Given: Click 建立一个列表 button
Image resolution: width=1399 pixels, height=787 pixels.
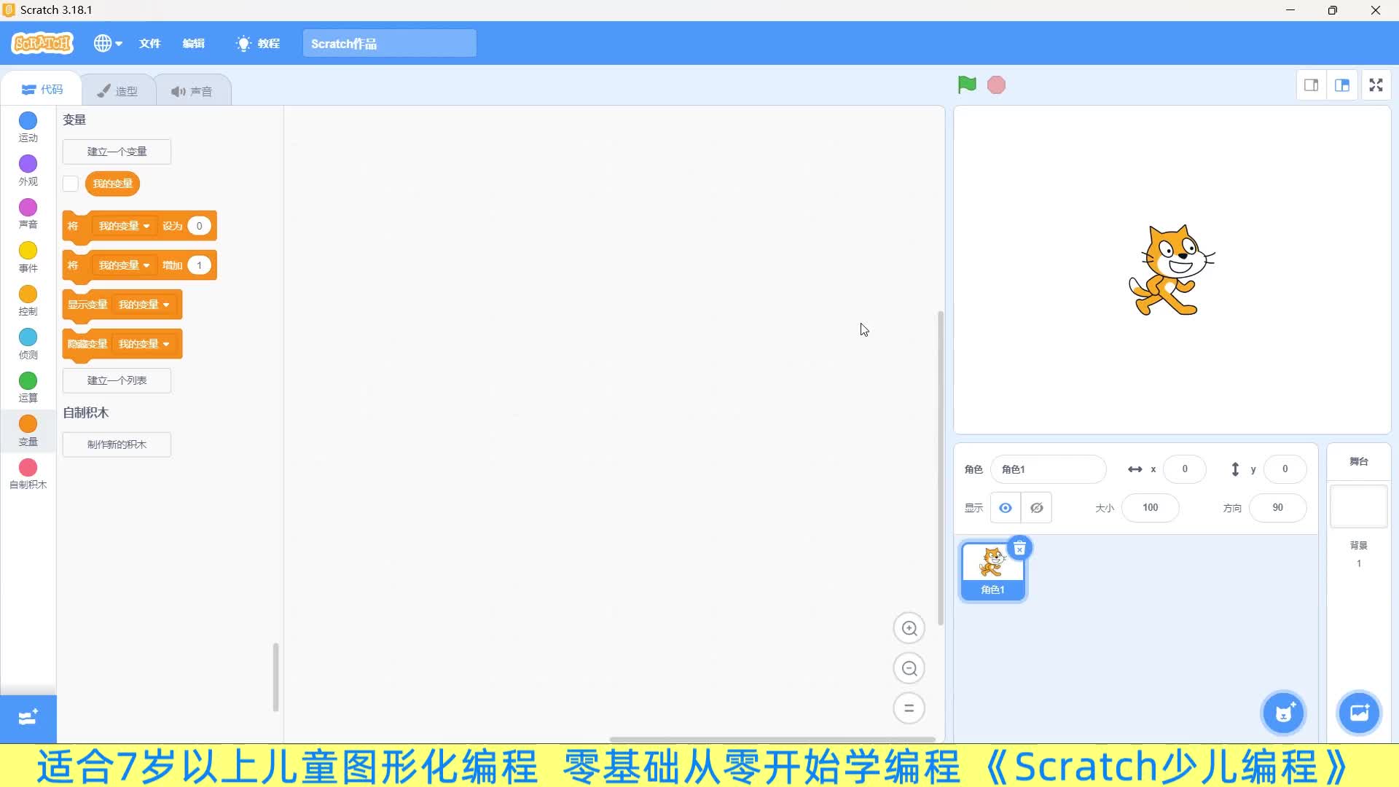Looking at the screenshot, I should [117, 380].
